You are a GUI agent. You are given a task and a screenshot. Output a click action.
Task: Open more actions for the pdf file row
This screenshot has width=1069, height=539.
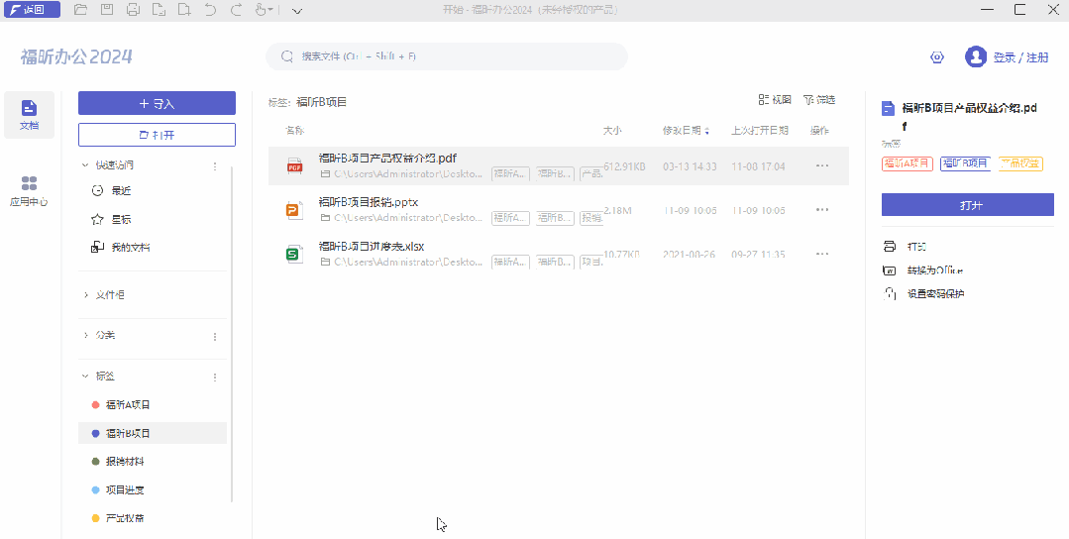click(822, 165)
